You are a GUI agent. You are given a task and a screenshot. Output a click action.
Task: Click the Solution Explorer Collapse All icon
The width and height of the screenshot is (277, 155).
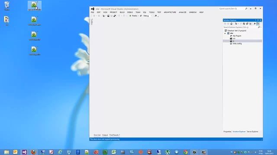tap(247, 24)
